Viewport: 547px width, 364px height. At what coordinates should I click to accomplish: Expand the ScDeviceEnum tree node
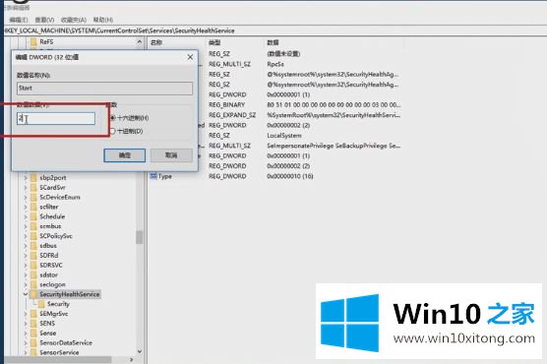point(26,197)
